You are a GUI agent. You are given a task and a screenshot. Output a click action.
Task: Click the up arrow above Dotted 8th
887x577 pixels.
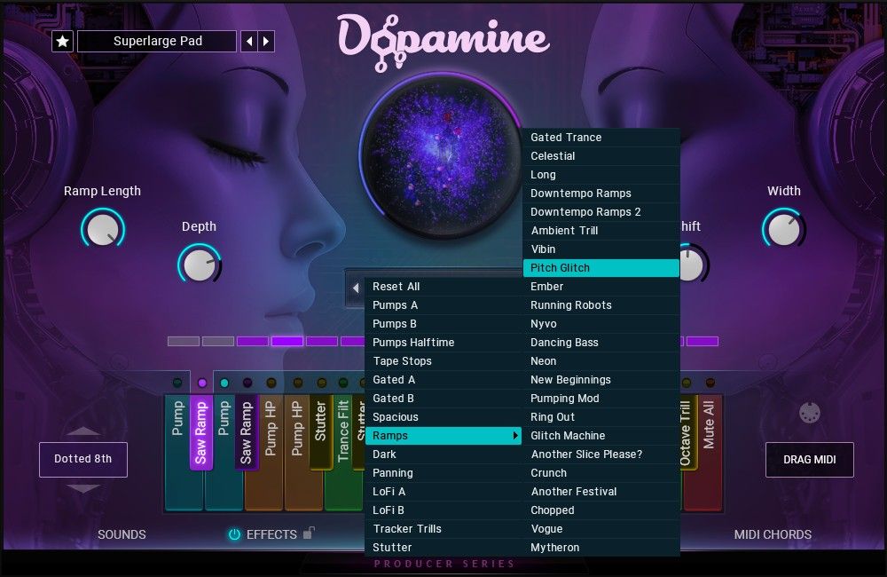pyautogui.click(x=83, y=431)
